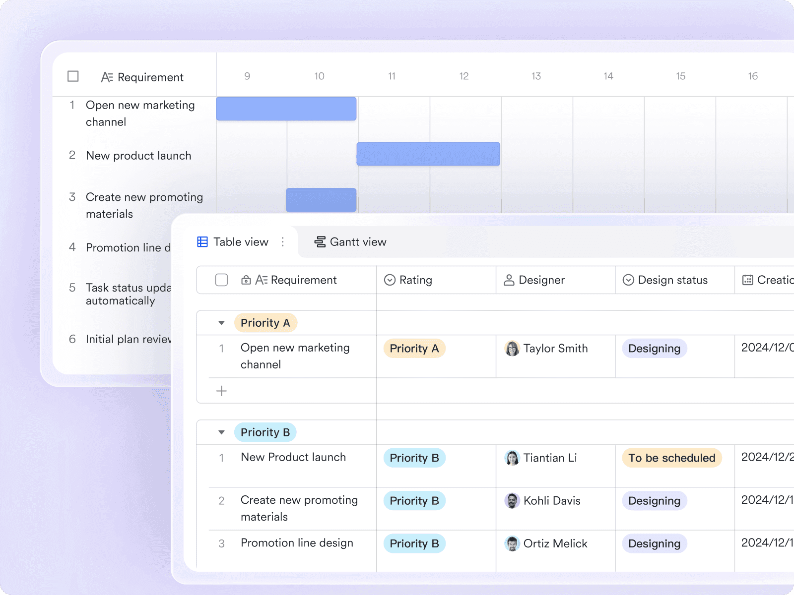Click the single-select icon on the Rating column

tap(390, 280)
